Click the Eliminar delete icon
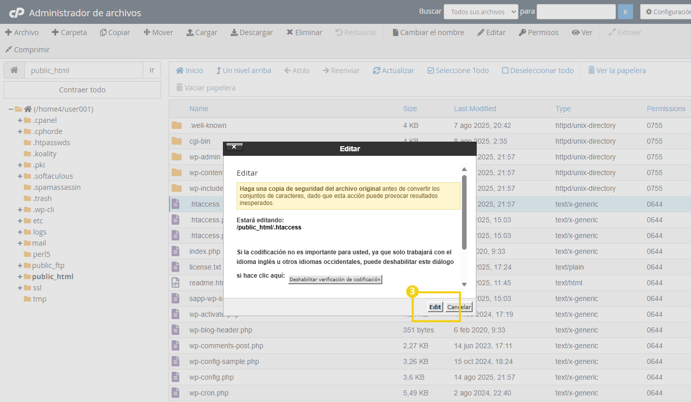691x402 pixels. tap(304, 32)
